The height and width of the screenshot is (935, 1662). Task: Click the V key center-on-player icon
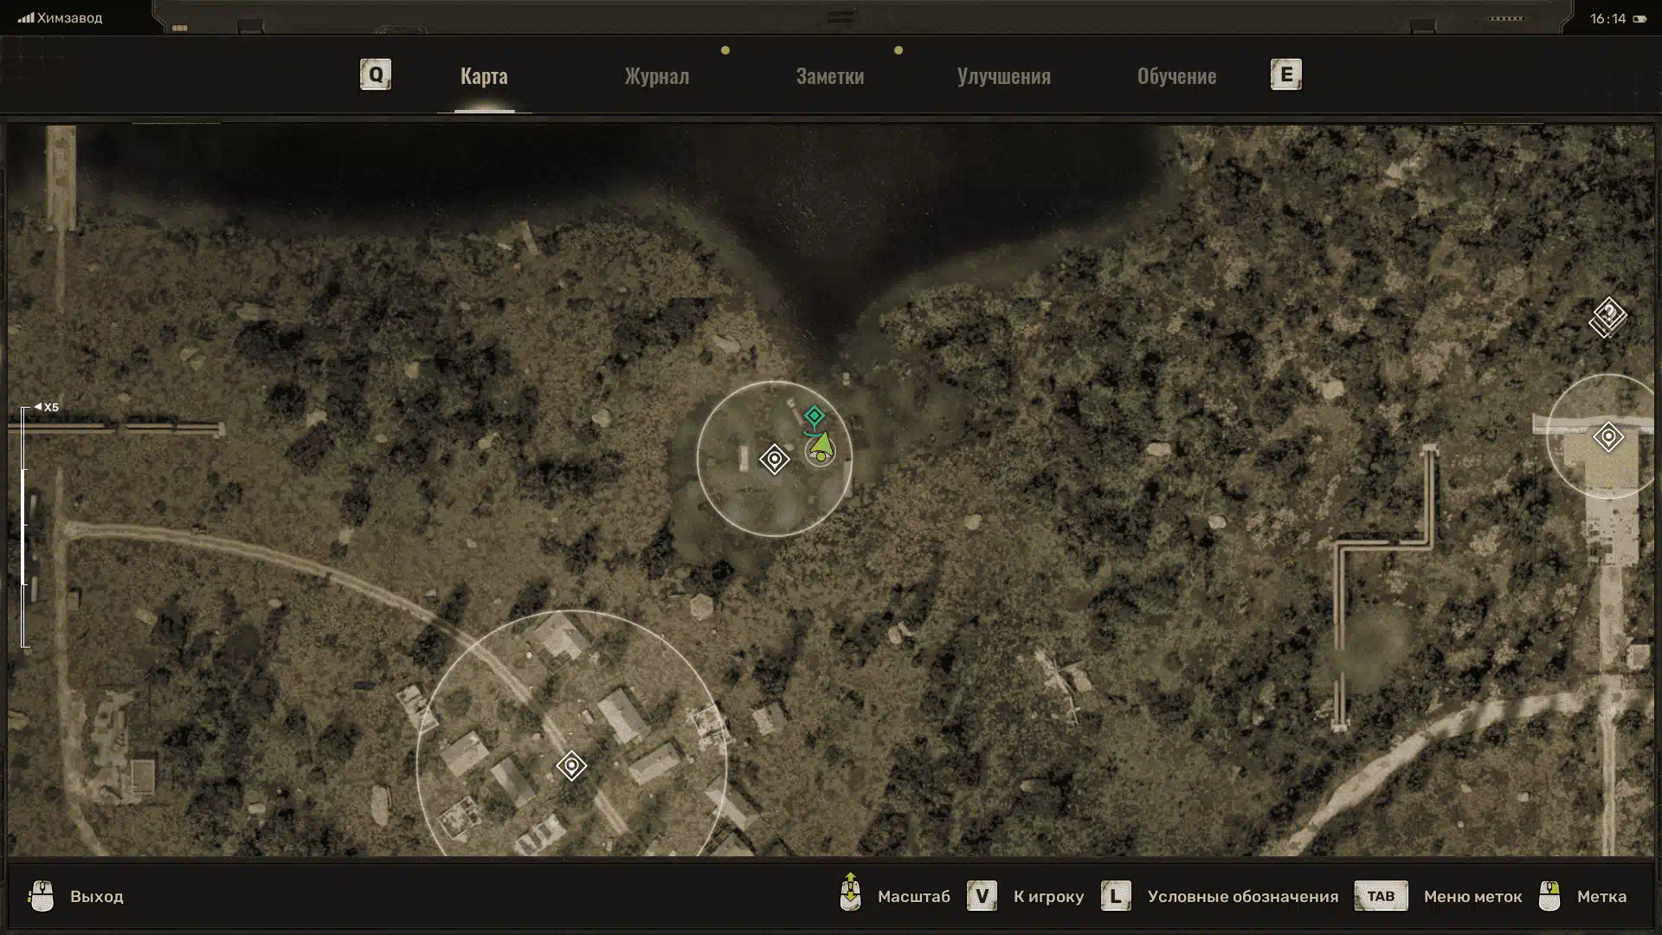click(982, 896)
